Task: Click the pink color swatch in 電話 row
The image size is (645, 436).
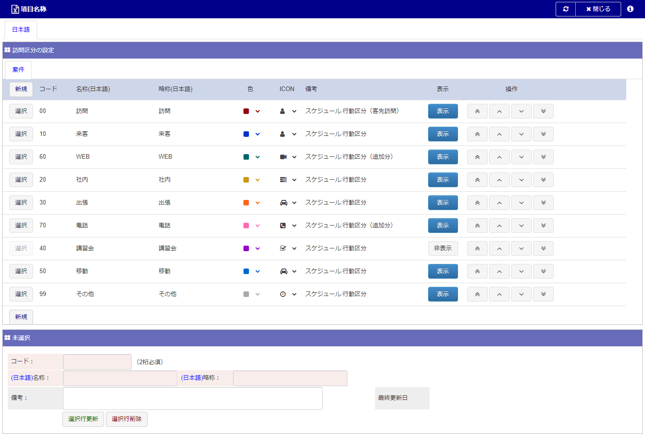Action: tap(246, 226)
